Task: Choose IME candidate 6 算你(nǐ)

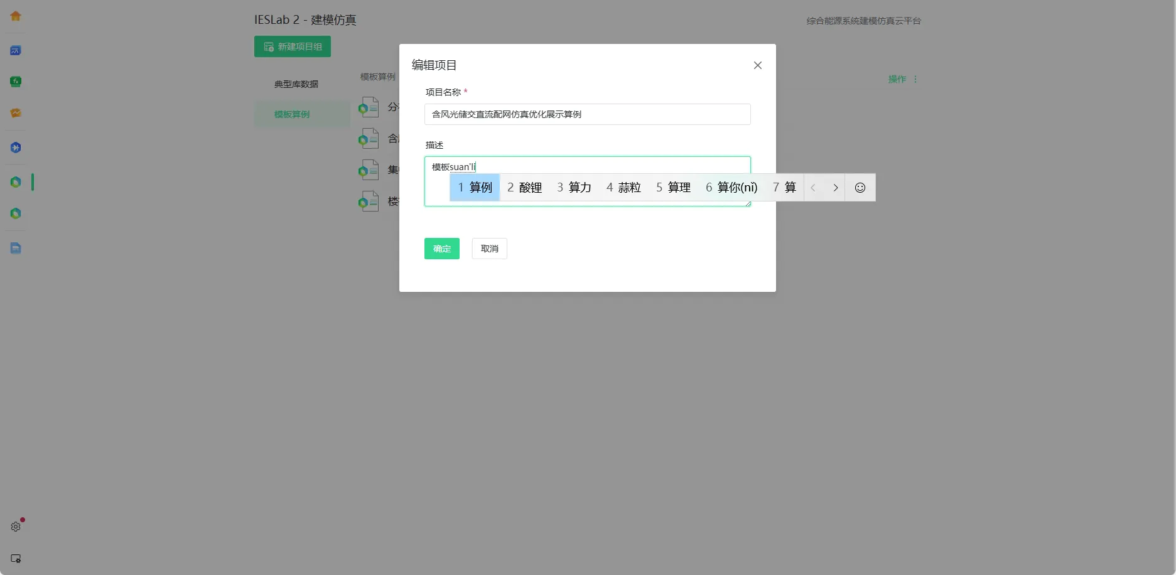Action: 731,188
